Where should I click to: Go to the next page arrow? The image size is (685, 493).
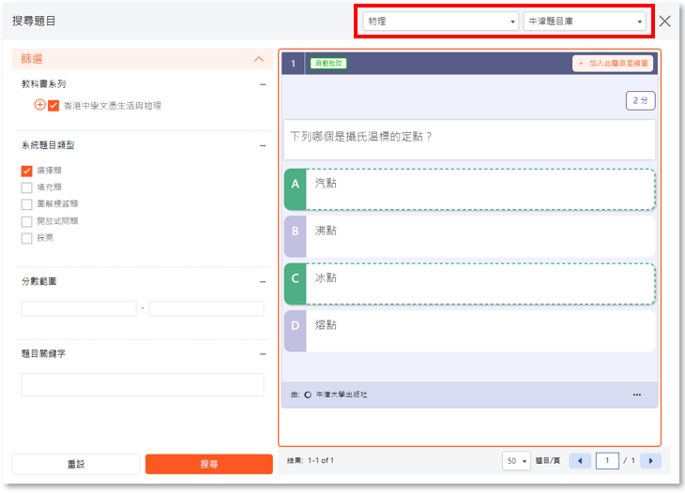coord(649,460)
